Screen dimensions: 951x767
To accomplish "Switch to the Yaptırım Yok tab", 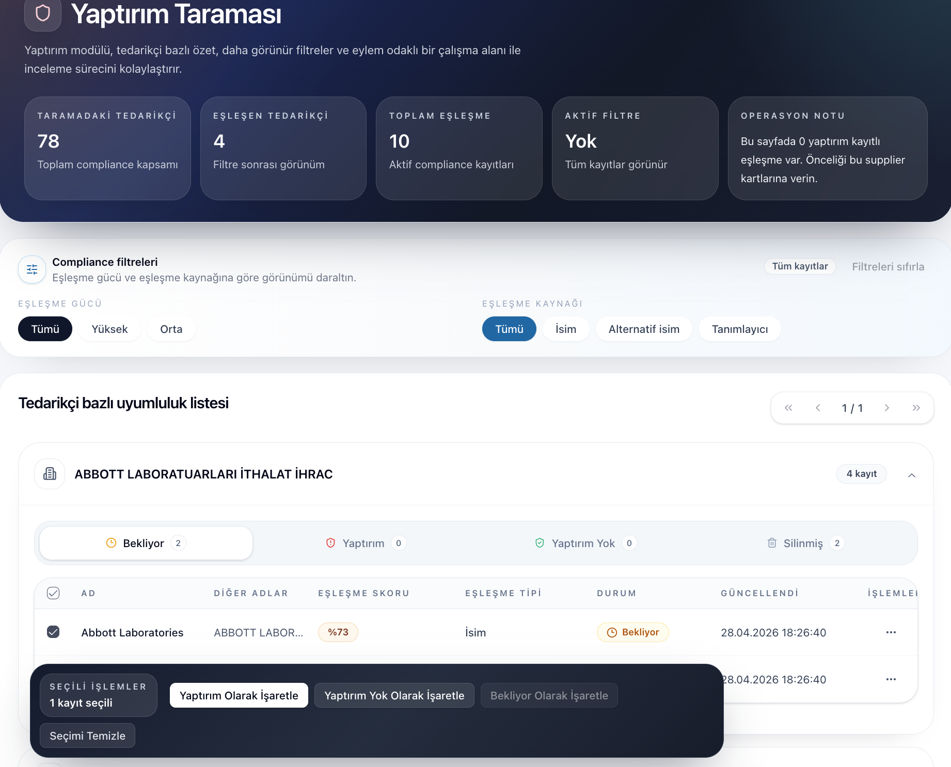I will coord(586,543).
